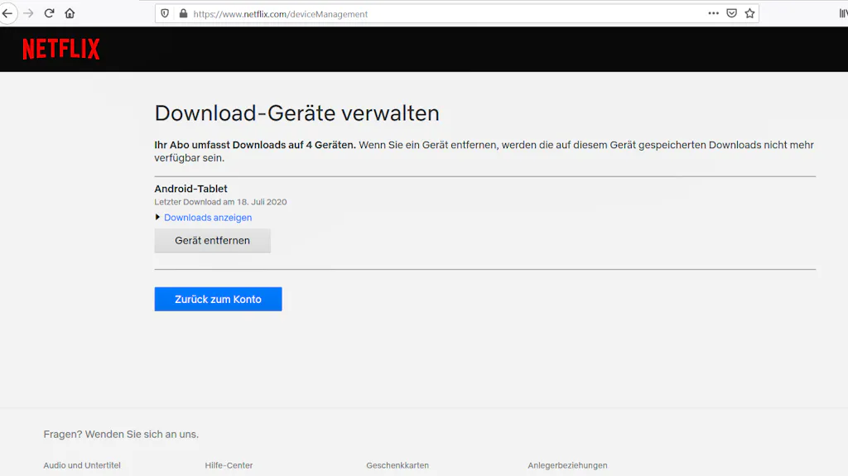Open the Downloads anzeigen link
The width and height of the screenshot is (848, 476).
pos(208,218)
